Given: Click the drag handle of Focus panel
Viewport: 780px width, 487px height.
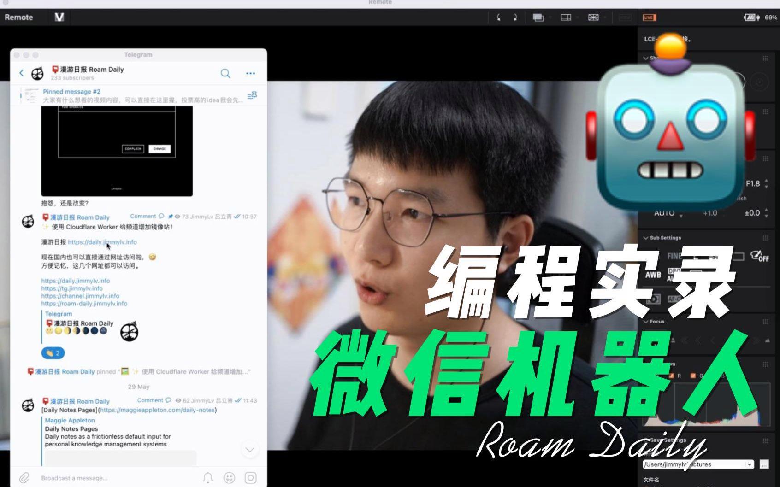Looking at the screenshot, I should (765, 322).
